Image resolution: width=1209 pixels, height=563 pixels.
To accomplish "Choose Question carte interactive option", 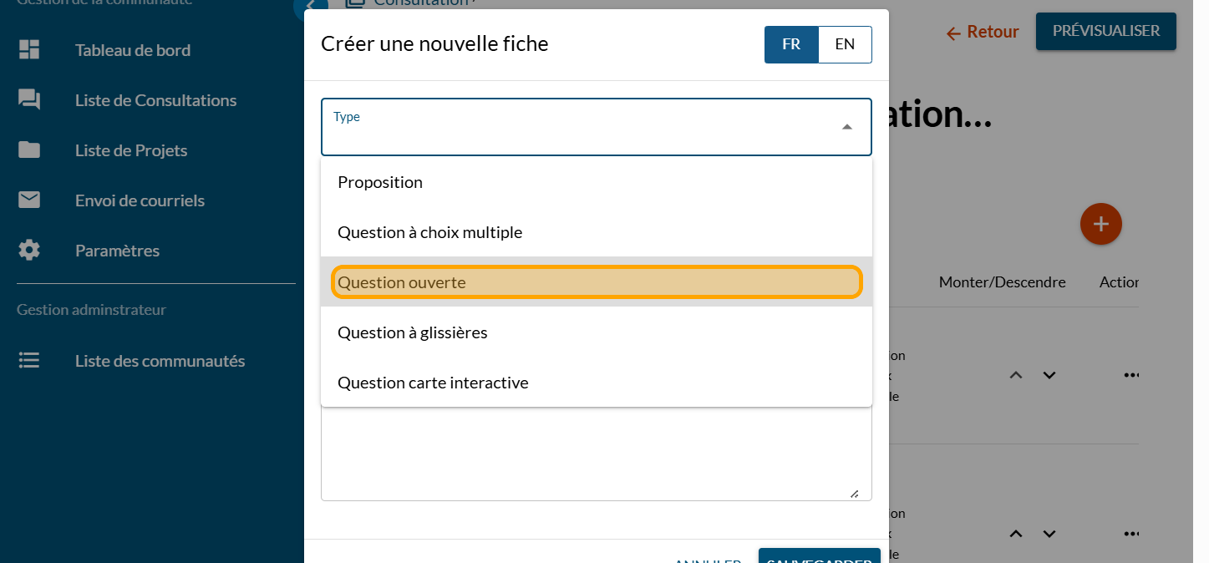I will (x=433, y=383).
